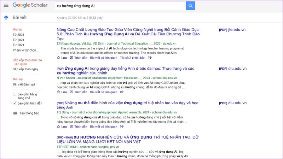283x159 pixels.
Task: Open the [PDF] dlu.edu.vn link for the TQ Dũng result
Action: pos(233,103)
